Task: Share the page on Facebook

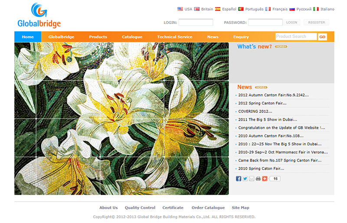Action: coord(239,178)
